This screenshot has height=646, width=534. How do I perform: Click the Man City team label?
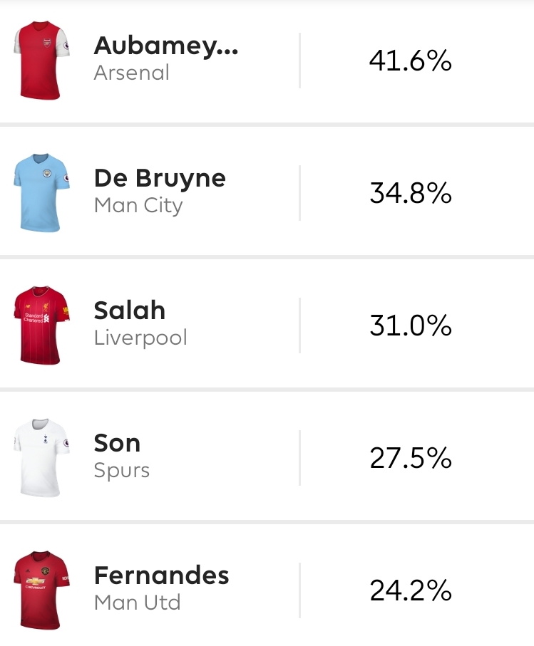click(138, 206)
